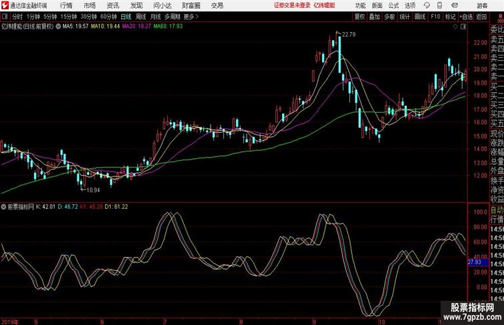This screenshot has height=325, width=504.
Task: Open 多周期 multi-period view
Action: [173, 17]
